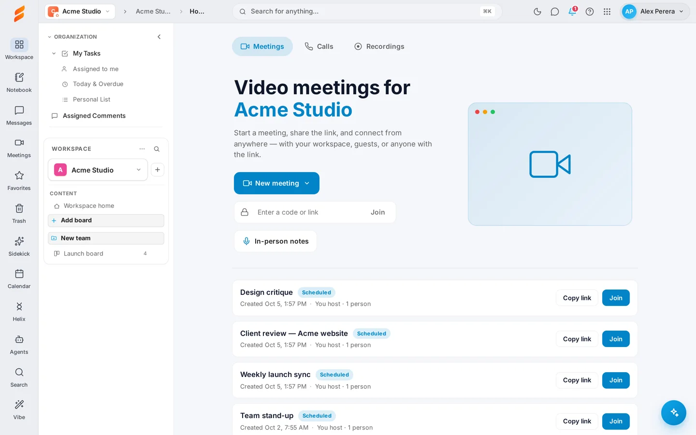Open the Acme Studio workspace selector
Viewport: 696px width, 435px height.
click(x=98, y=170)
